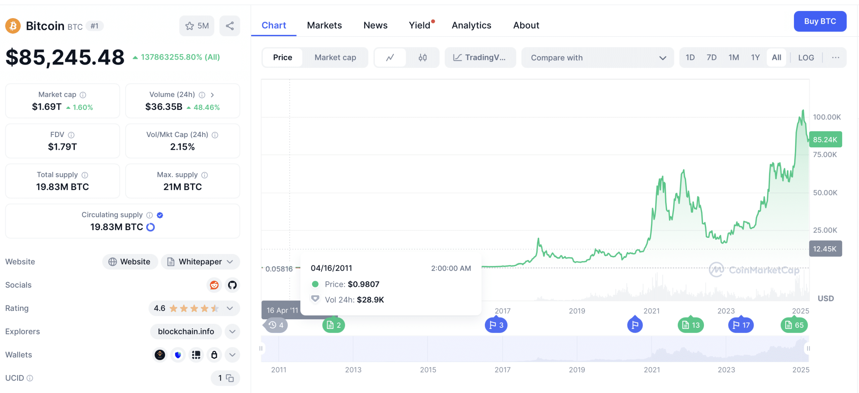Click circulating supply progress ring
859x393 pixels.
151,227
